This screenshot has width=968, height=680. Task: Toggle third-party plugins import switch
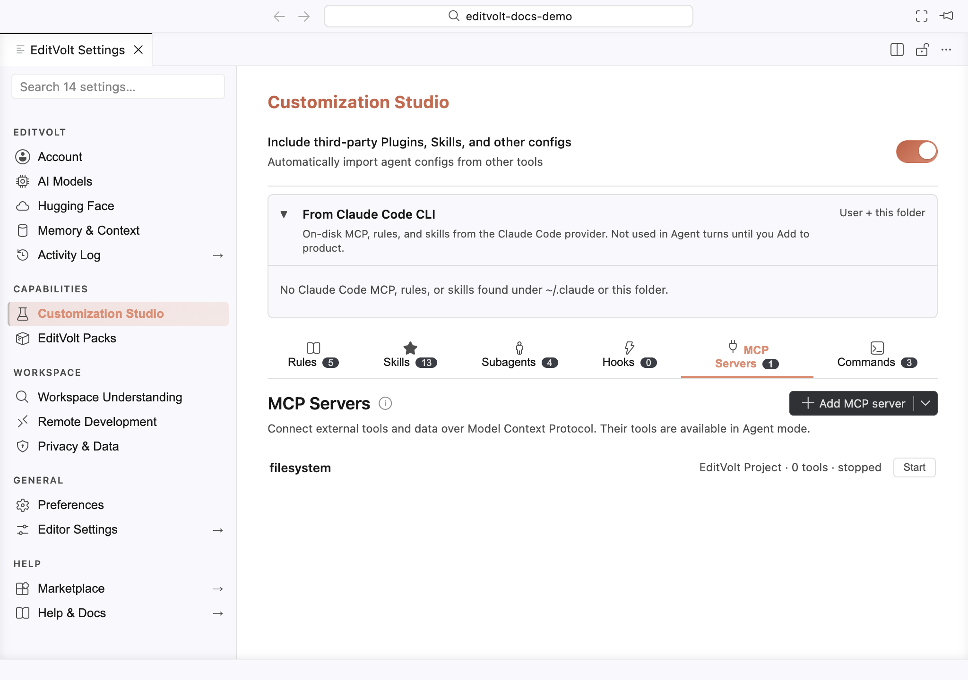click(x=916, y=152)
